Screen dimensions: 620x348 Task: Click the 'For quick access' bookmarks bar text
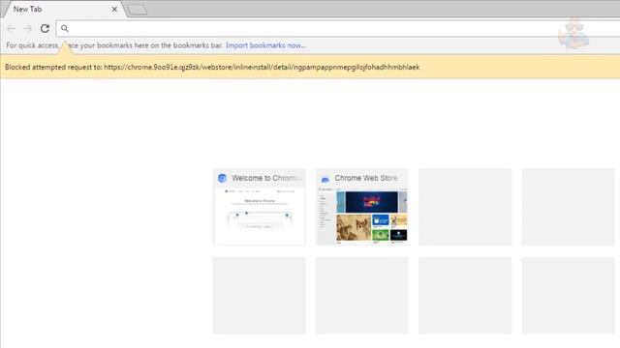(114, 45)
